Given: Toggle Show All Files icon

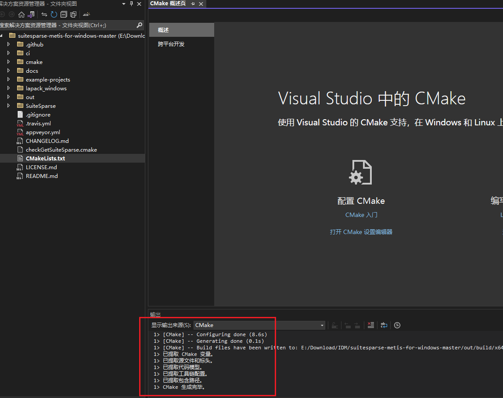Looking at the screenshot, I should pyautogui.click(x=73, y=14).
